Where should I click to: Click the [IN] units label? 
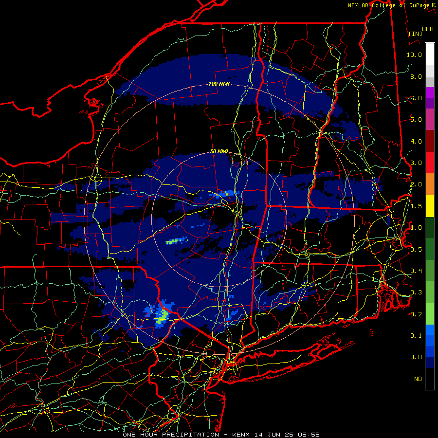pos(415,34)
